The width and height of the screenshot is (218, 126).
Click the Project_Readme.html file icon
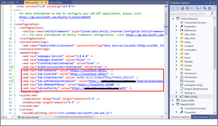click(x=181, y=89)
